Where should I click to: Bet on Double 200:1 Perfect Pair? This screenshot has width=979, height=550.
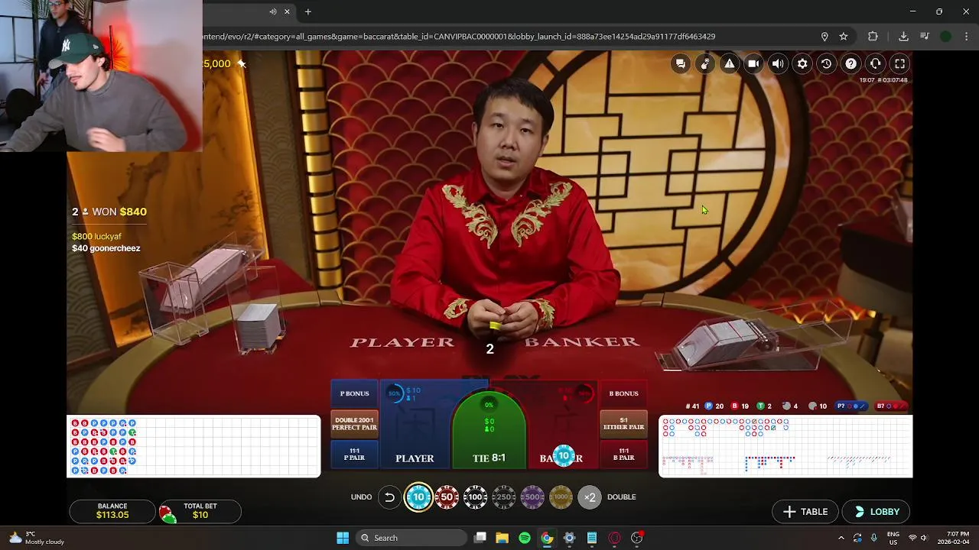tap(354, 424)
